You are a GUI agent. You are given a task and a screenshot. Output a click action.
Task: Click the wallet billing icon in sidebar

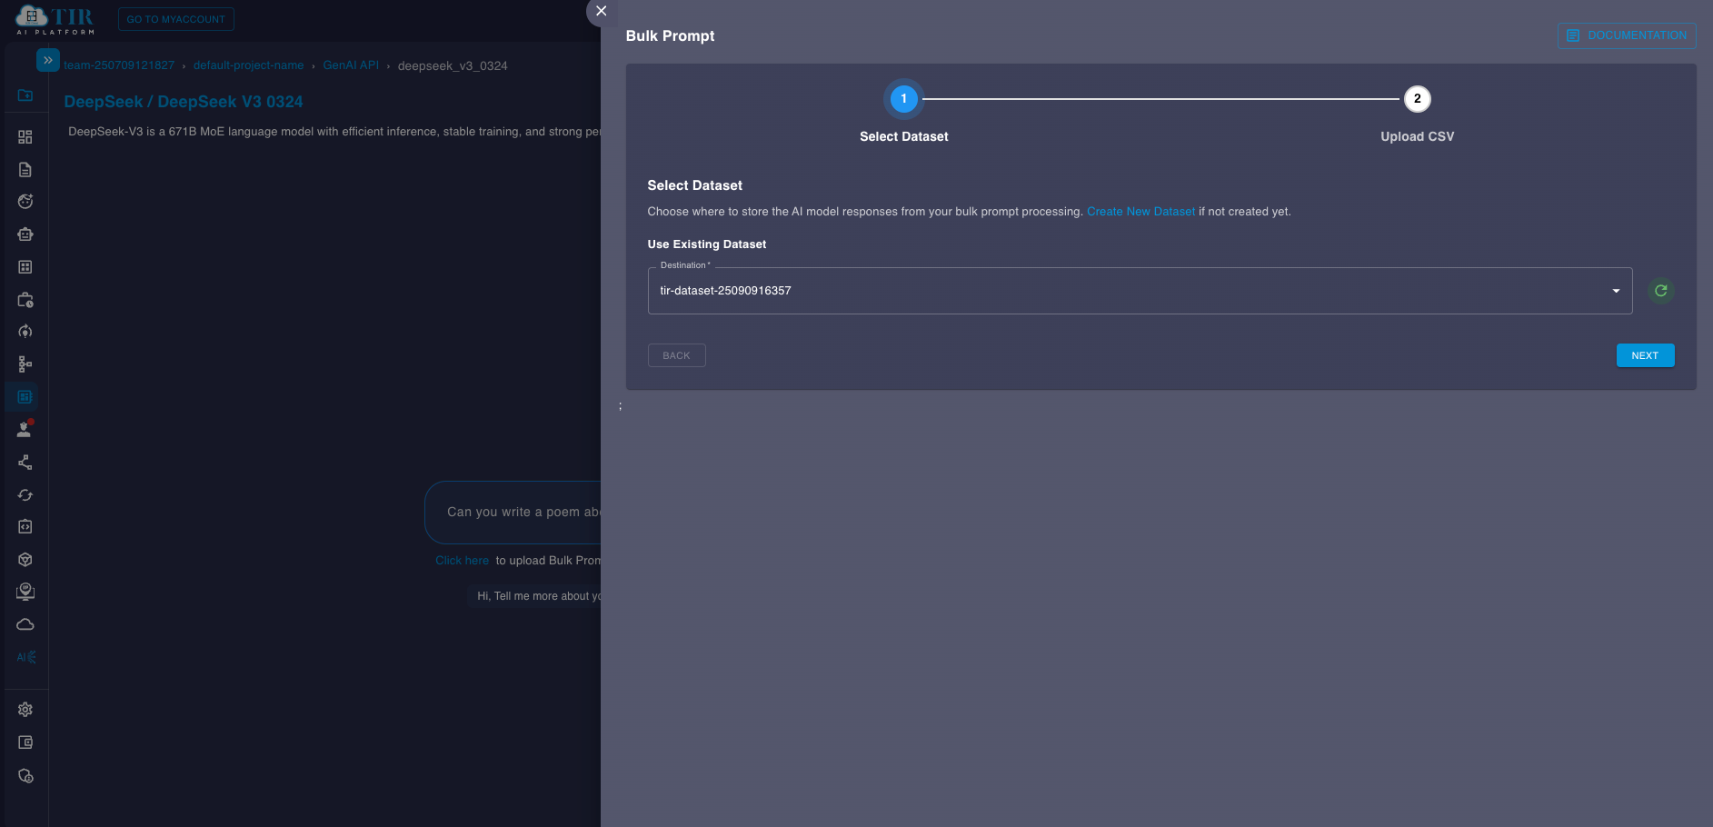click(x=25, y=742)
